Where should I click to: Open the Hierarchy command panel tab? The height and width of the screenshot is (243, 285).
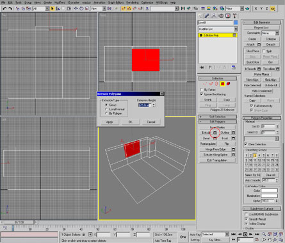click(x=214, y=16)
